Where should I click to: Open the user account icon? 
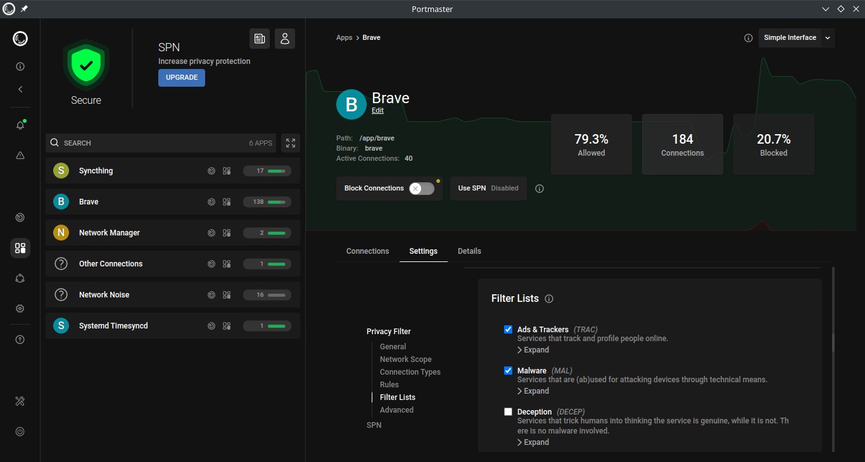(285, 39)
